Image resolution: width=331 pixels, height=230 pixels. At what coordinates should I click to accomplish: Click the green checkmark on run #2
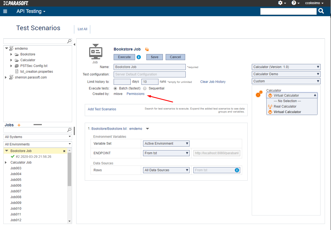tap(12, 156)
